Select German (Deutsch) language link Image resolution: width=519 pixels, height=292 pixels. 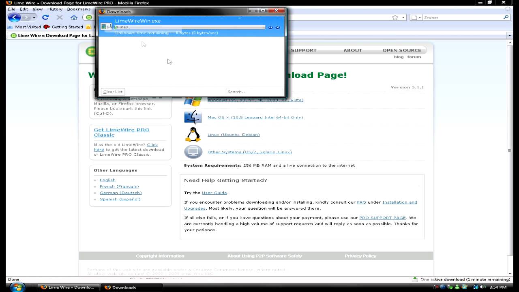(x=120, y=193)
